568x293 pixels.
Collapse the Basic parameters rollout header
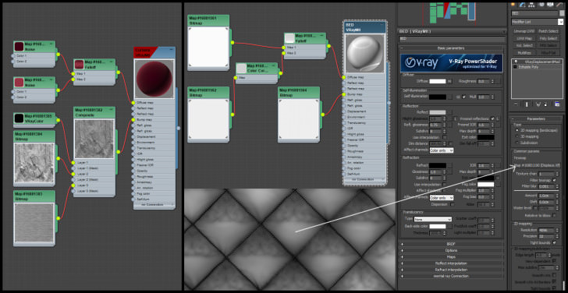451,48
